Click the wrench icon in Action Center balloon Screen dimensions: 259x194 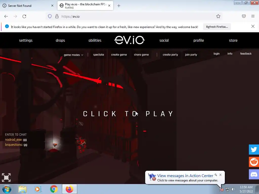tap(216, 175)
